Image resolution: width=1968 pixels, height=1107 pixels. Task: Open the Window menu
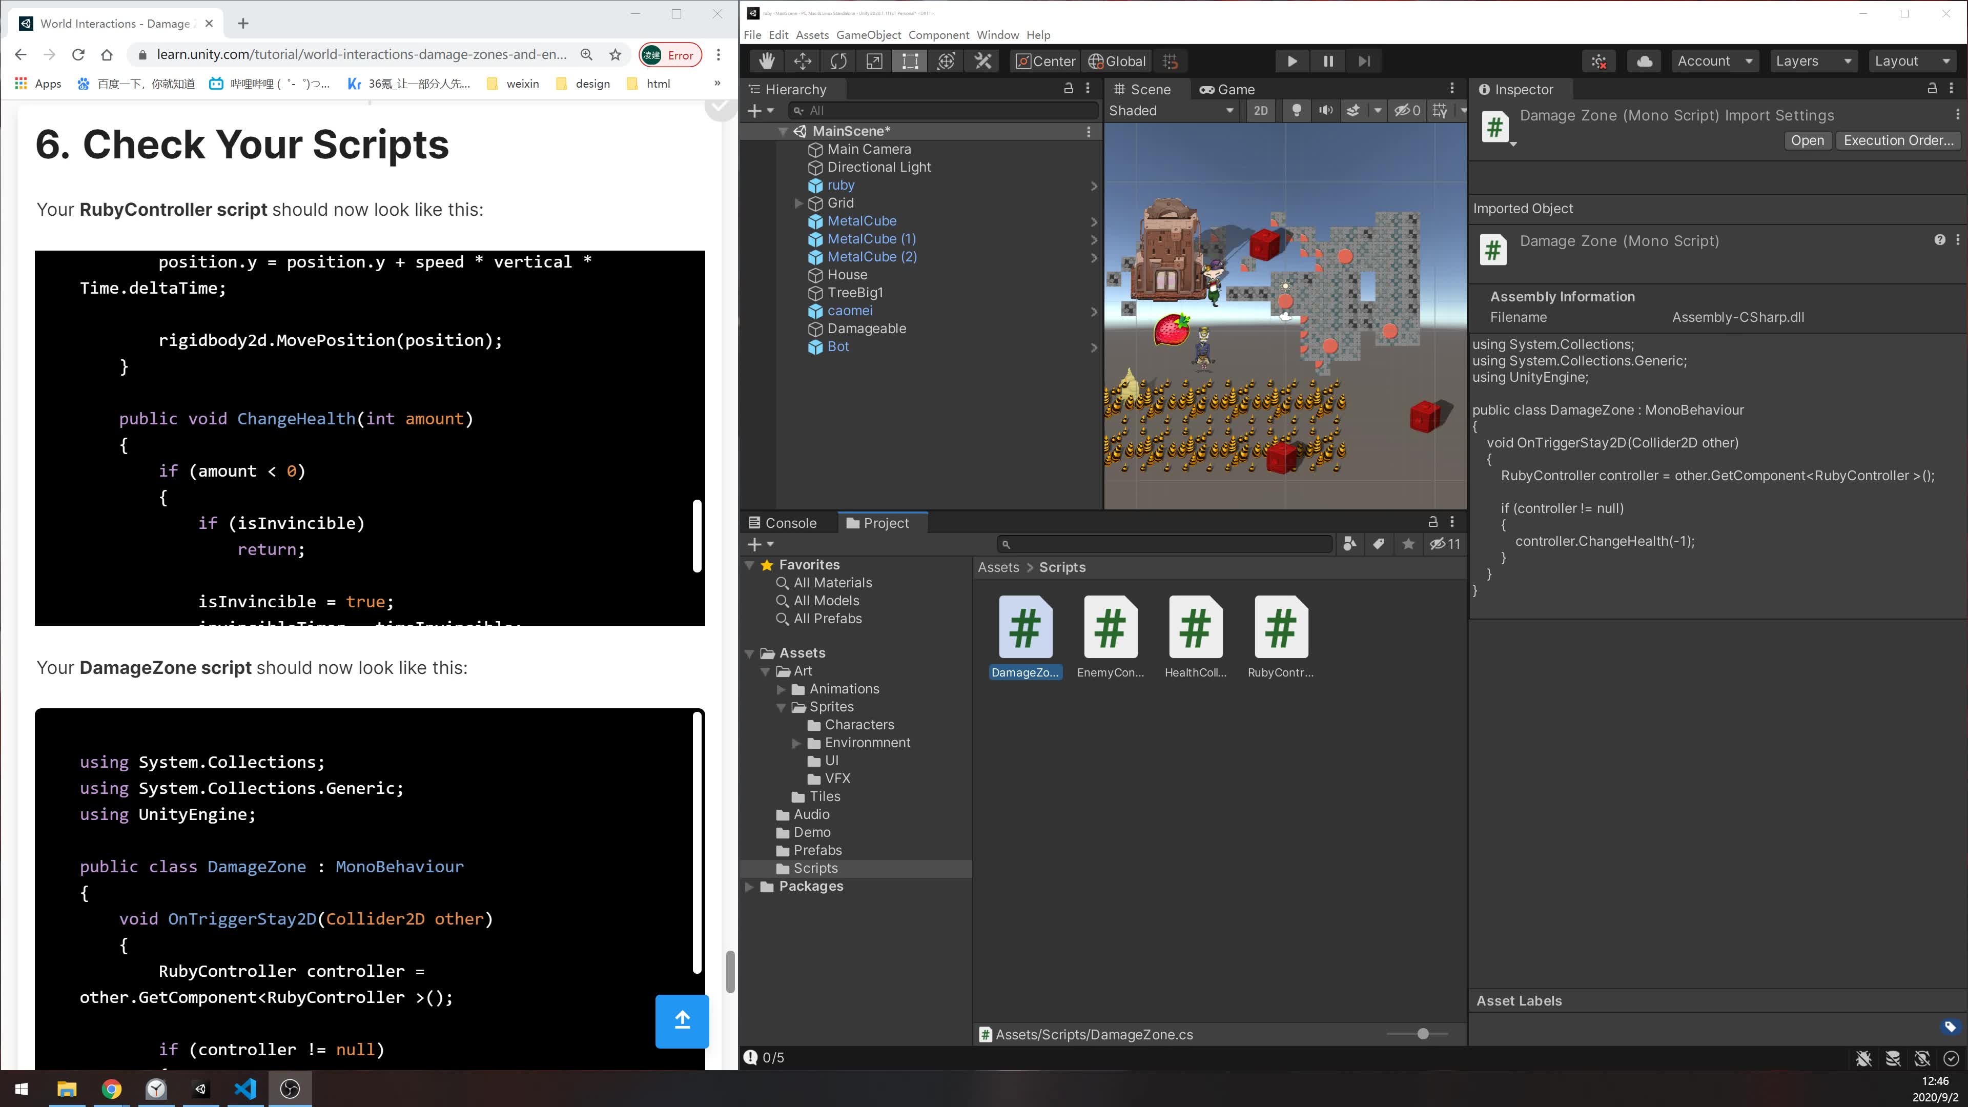[997, 35]
